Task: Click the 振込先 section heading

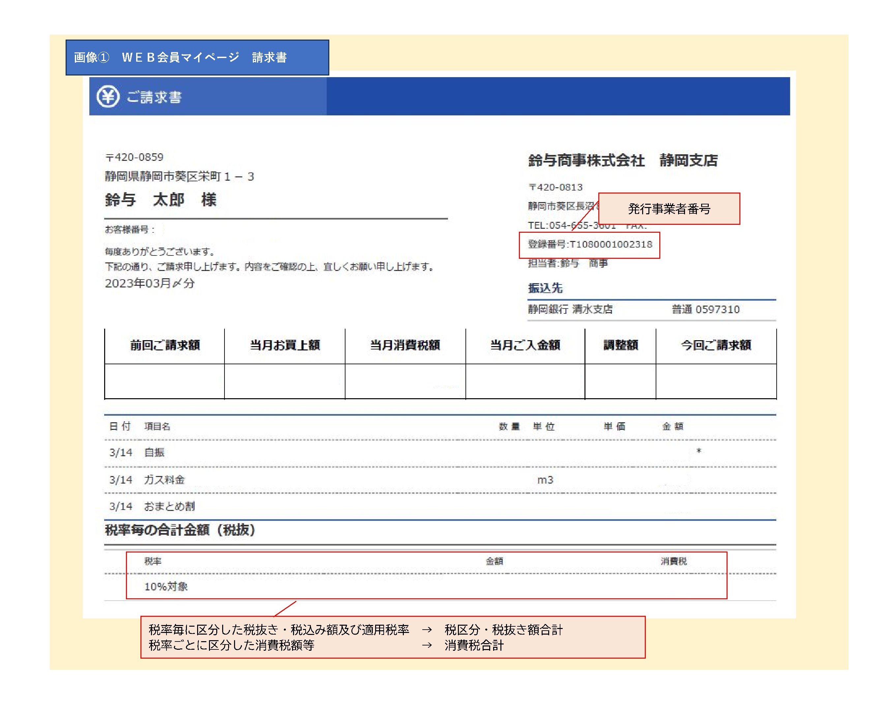Action: click(x=545, y=288)
